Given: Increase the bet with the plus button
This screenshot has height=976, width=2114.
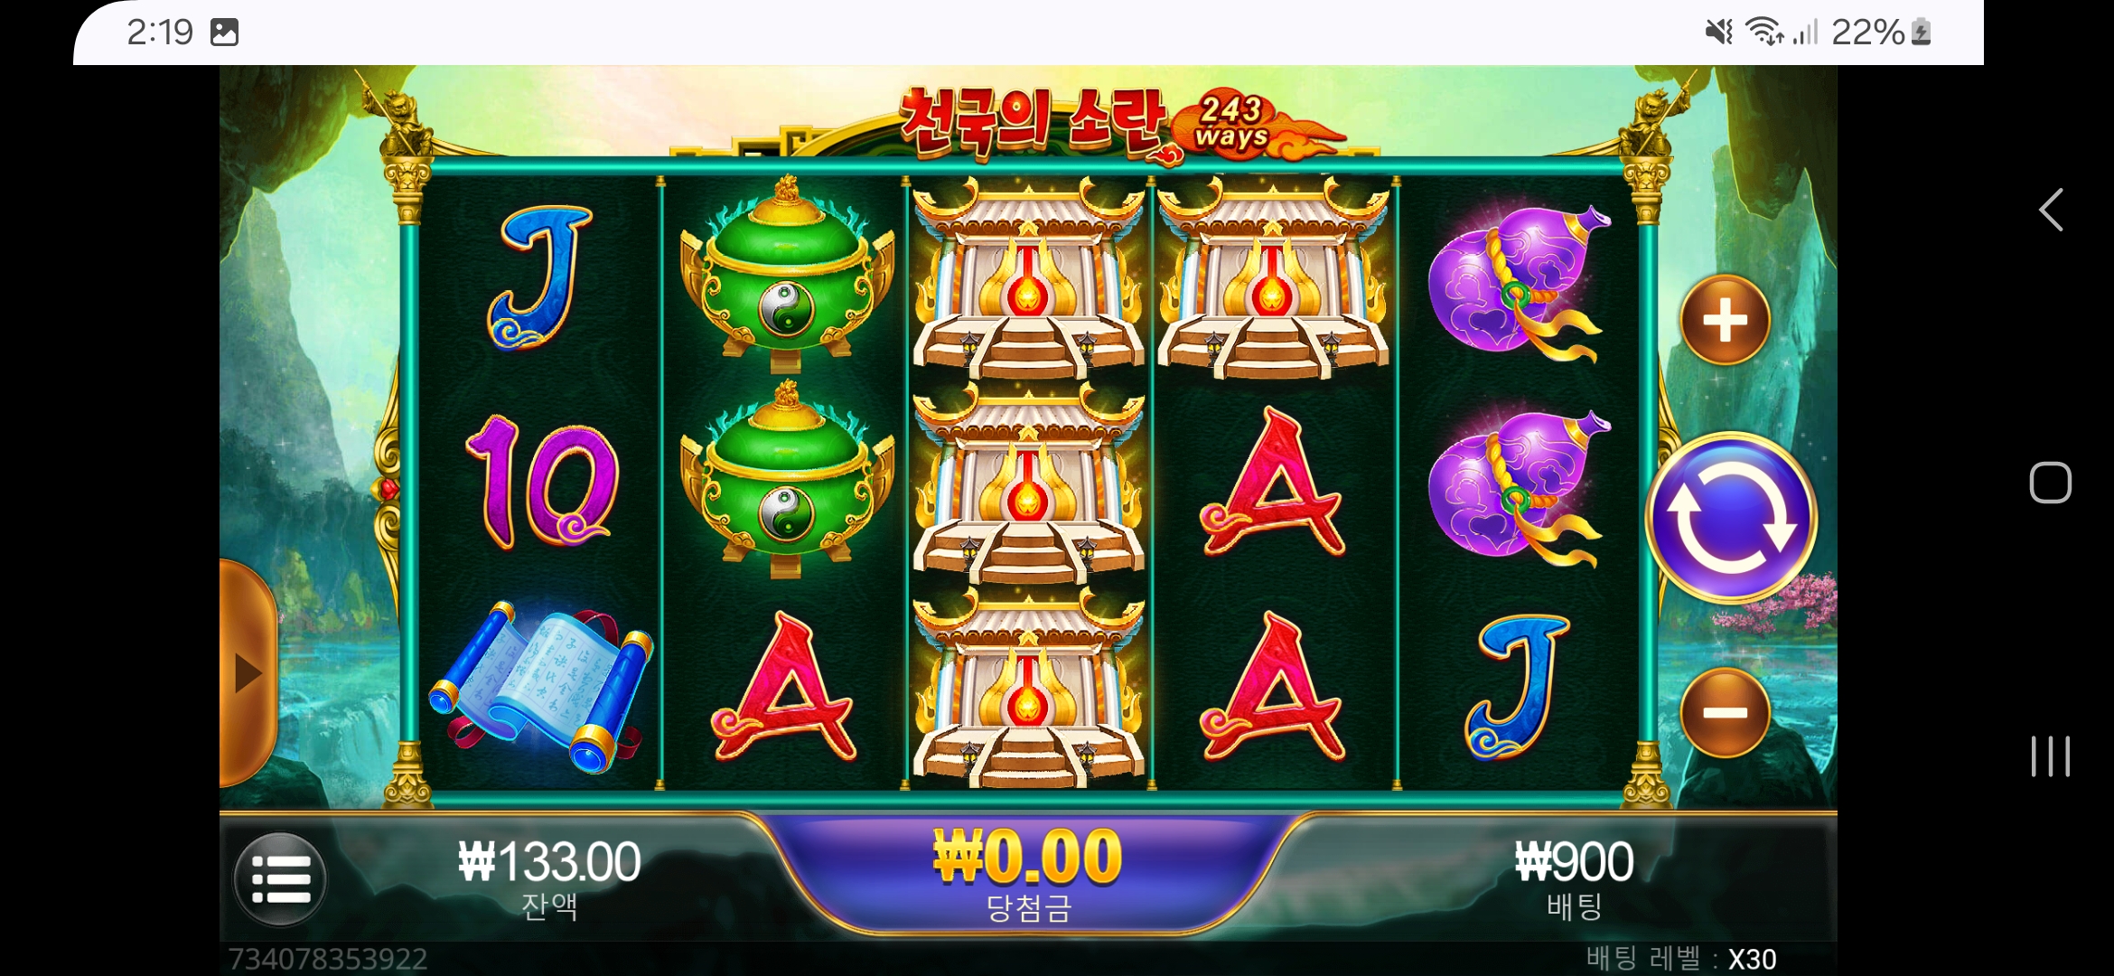Looking at the screenshot, I should click(x=1726, y=320).
